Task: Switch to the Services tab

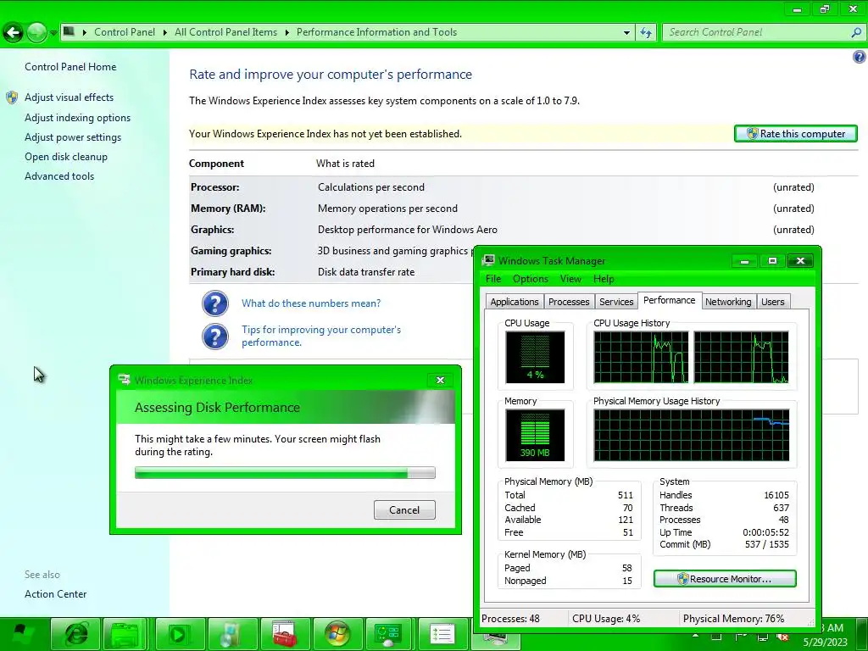Action: pyautogui.click(x=616, y=302)
